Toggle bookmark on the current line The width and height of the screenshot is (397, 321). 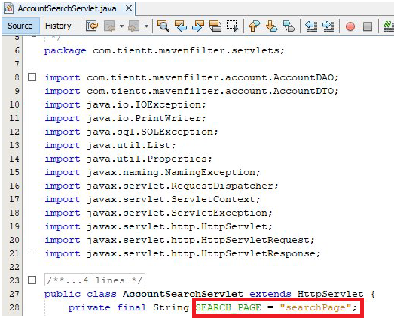point(289,26)
